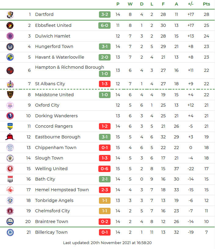Image resolution: width=215 pixels, height=249 pixels.
Task: Select the +/- goal difference column header
Action: 191,4
